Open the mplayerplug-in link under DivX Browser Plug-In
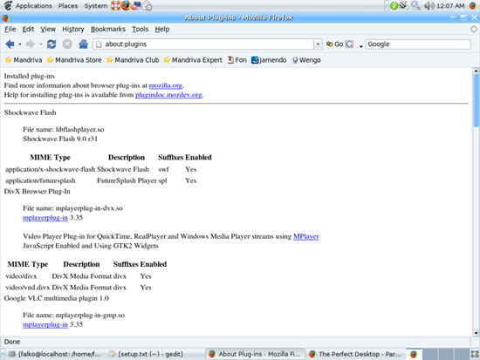The height and width of the screenshot is (360, 480). (x=45, y=217)
